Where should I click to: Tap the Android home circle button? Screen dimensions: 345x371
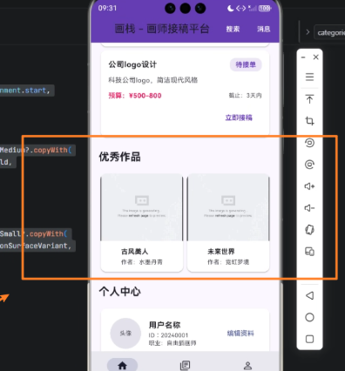(x=309, y=317)
